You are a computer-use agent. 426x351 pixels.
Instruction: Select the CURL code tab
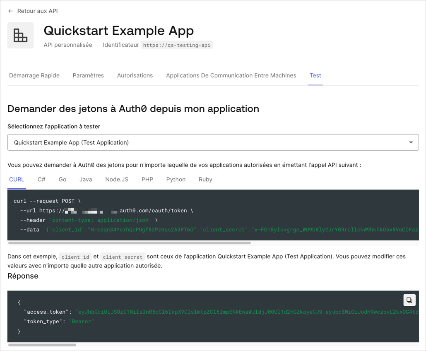[17, 180]
